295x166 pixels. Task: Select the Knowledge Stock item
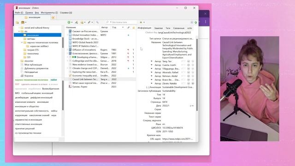85,39
